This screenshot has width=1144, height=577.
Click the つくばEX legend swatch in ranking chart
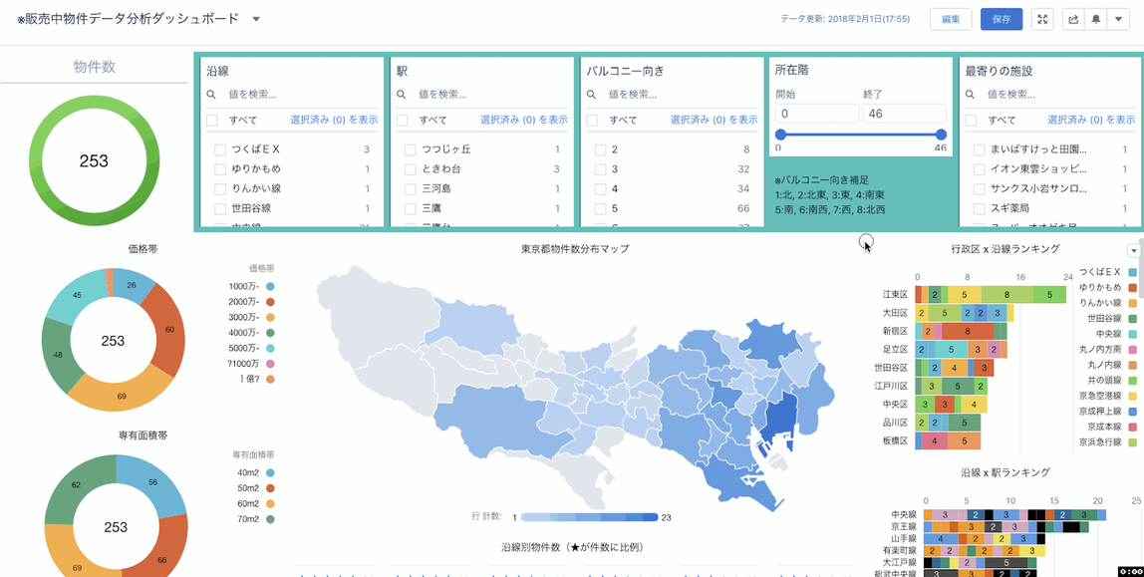(x=1133, y=272)
